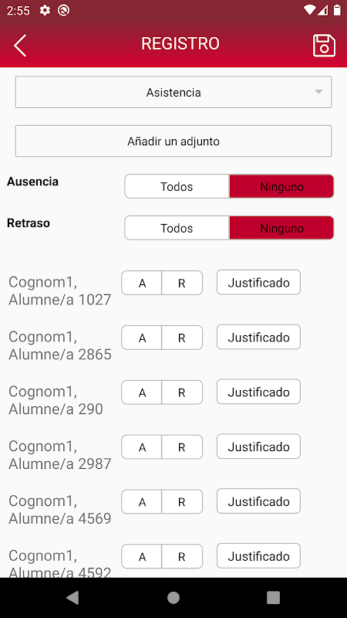Expand dropdown arrow next to Asistencia
Screen dimensions: 347x618
(318, 92)
